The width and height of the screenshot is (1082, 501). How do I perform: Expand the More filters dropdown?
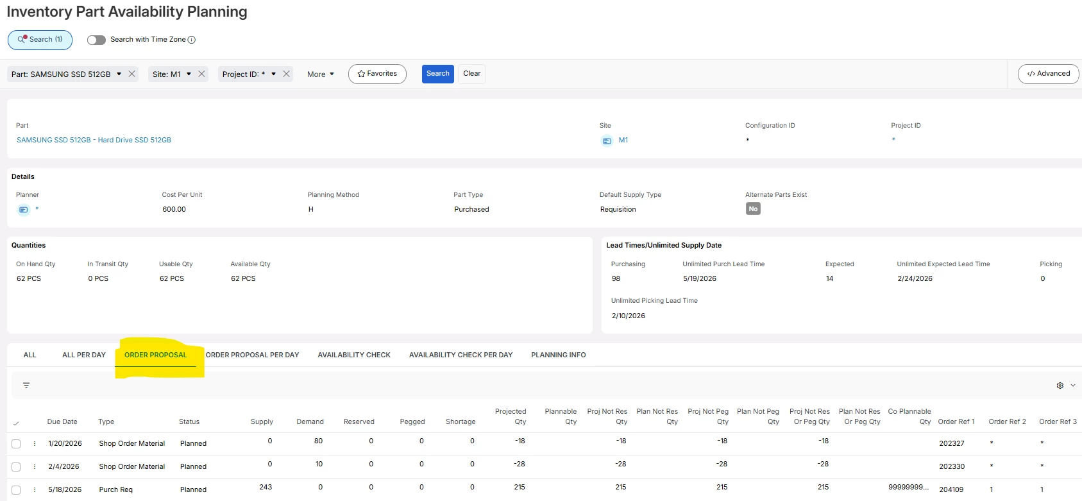tap(320, 74)
